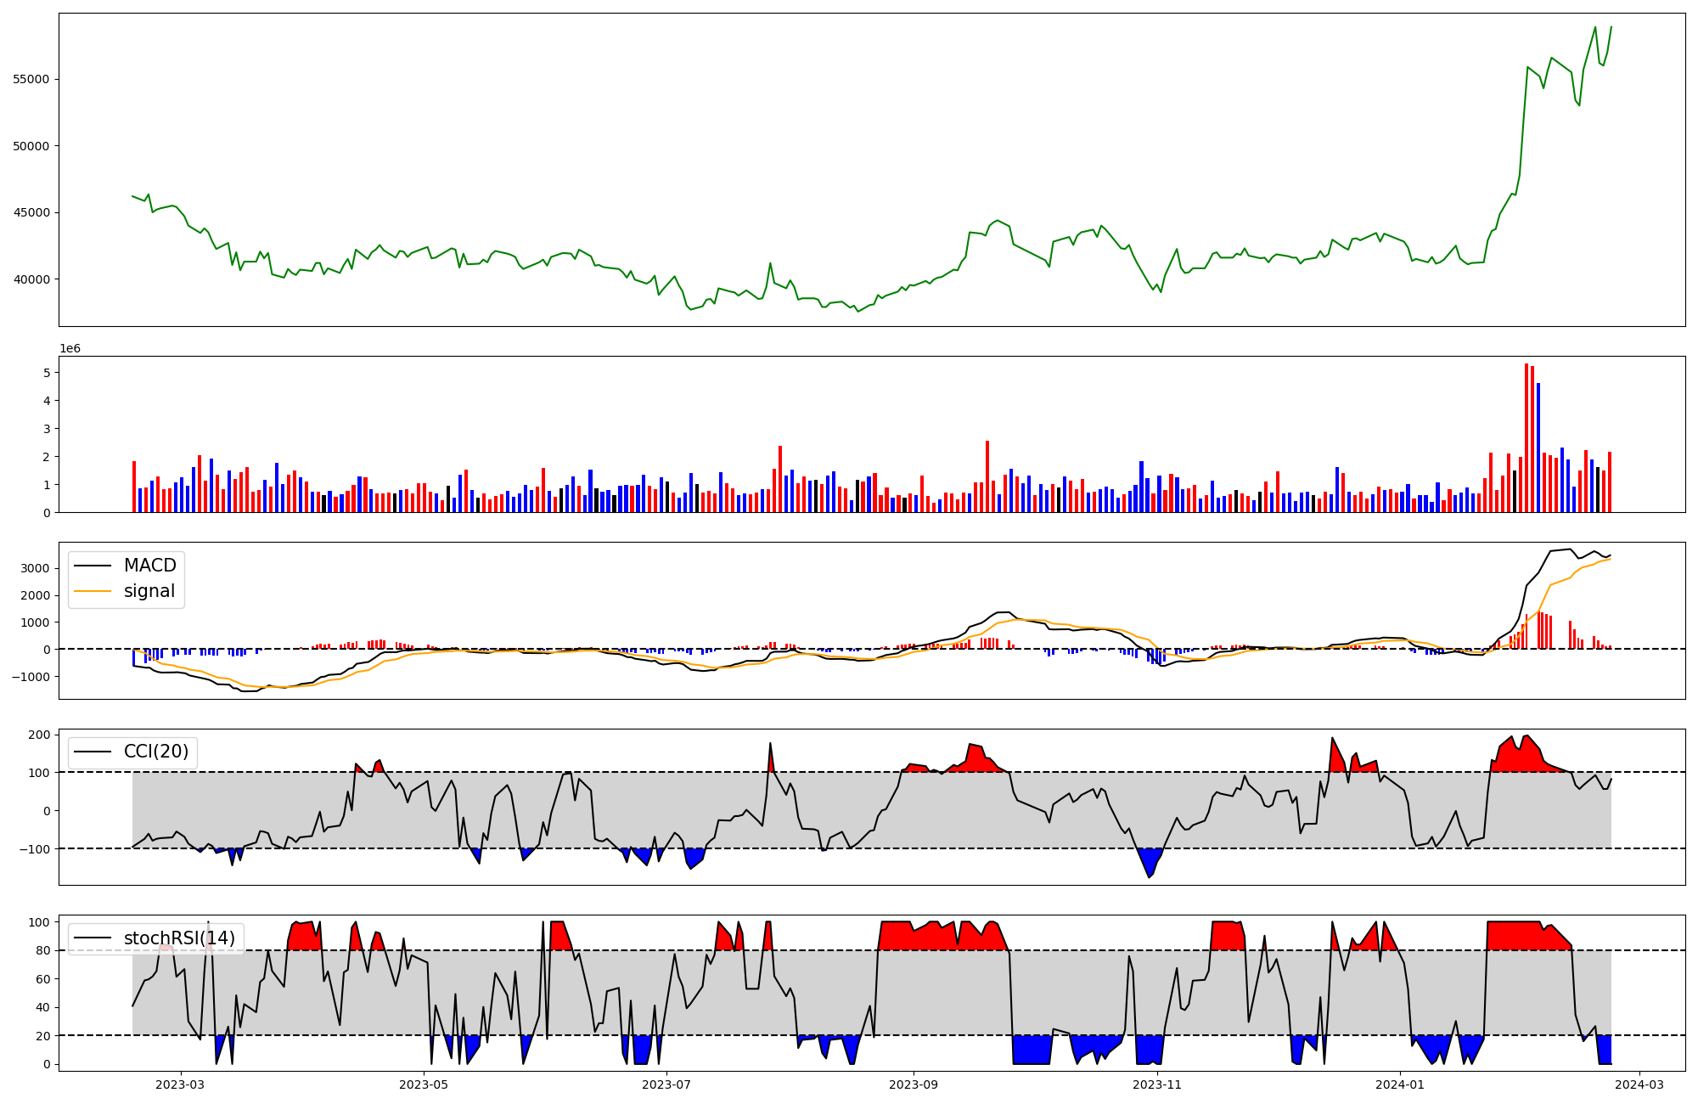Click the orange signal legend entry
The width and height of the screenshot is (1698, 1104).
[149, 591]
